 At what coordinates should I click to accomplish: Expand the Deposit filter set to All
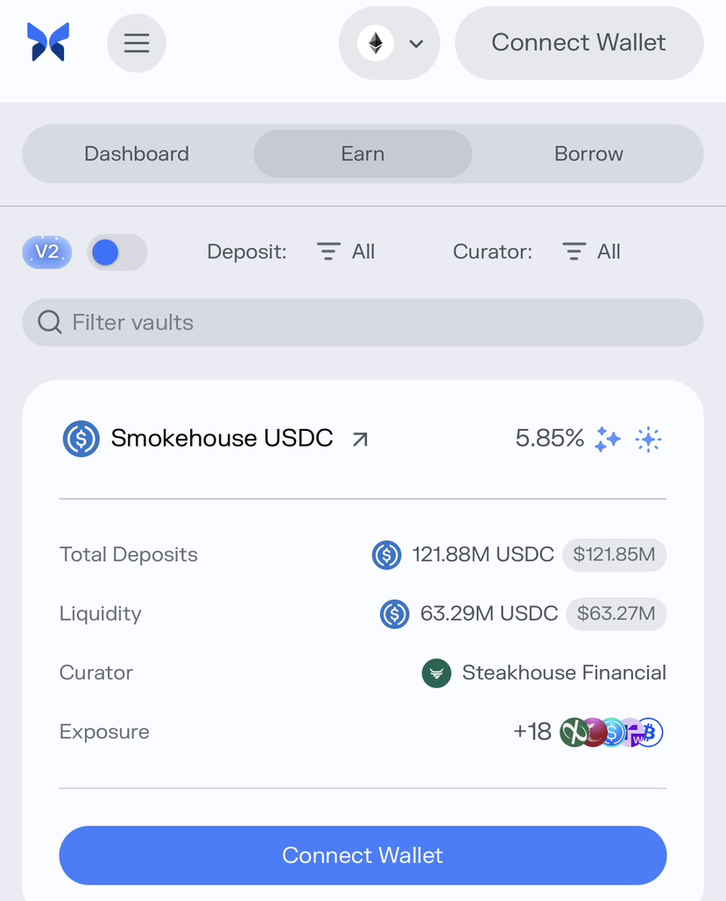(346, 252)
